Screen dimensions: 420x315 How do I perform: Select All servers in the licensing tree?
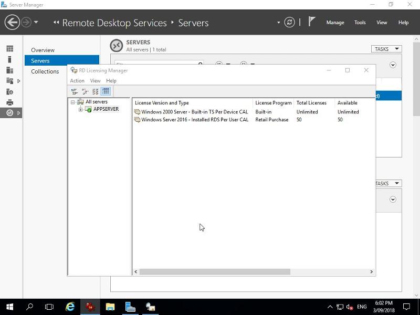click(97, 102)
